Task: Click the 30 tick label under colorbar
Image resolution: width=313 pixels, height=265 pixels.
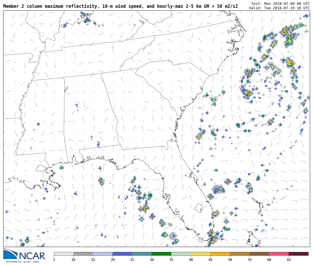Action: pyautogui.click(x=152, y=260)
